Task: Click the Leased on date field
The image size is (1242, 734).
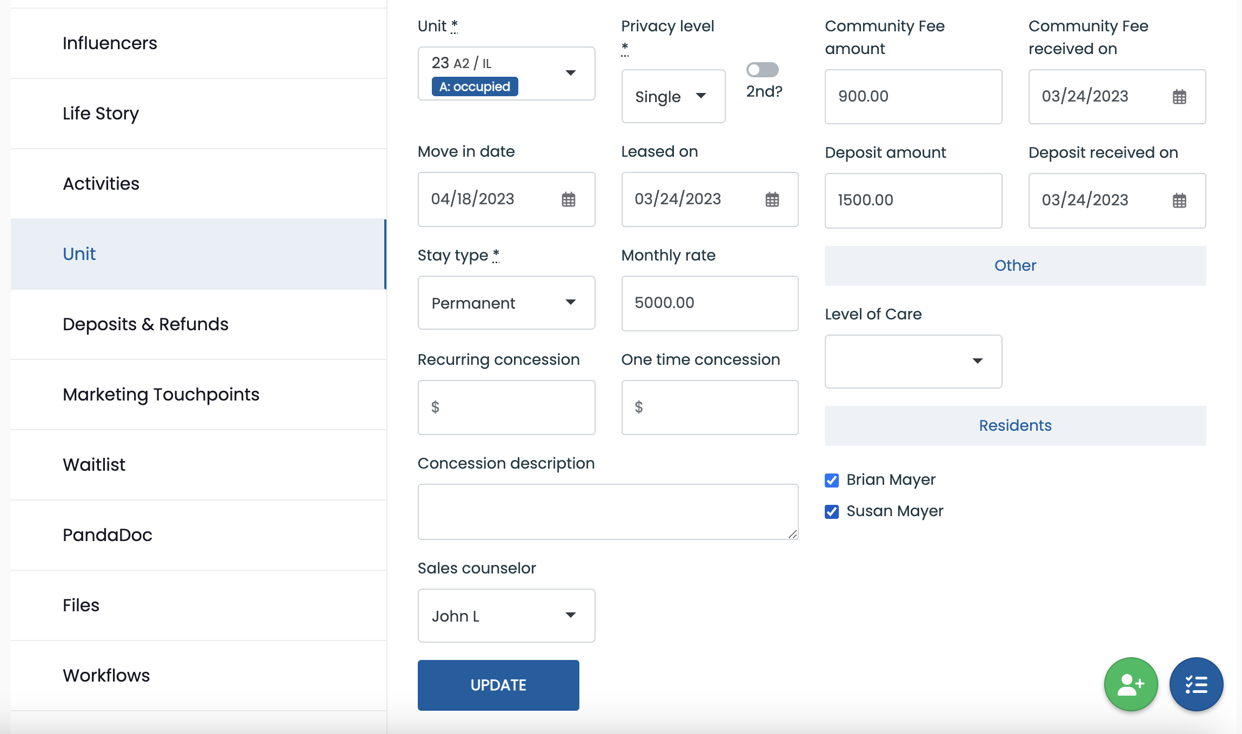Action: point(710,199)
